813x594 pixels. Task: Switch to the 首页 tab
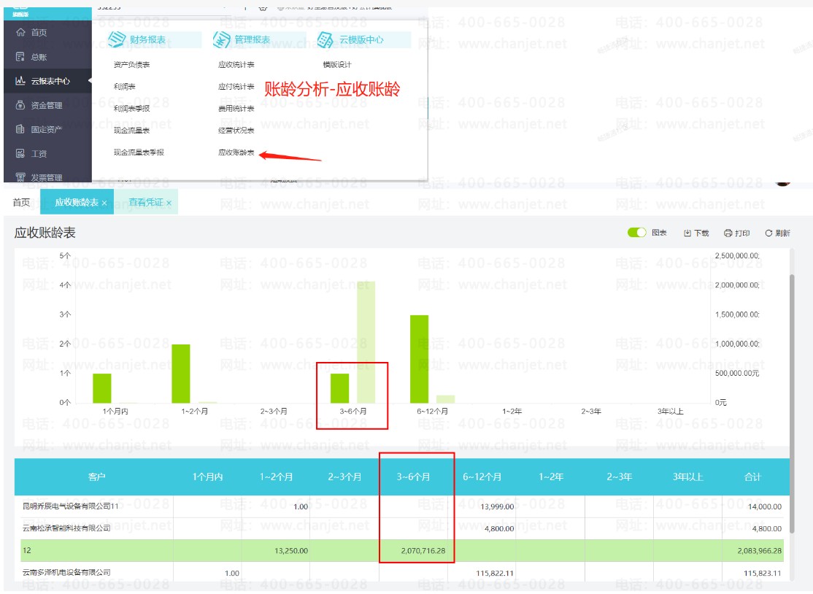pos(21,202)
